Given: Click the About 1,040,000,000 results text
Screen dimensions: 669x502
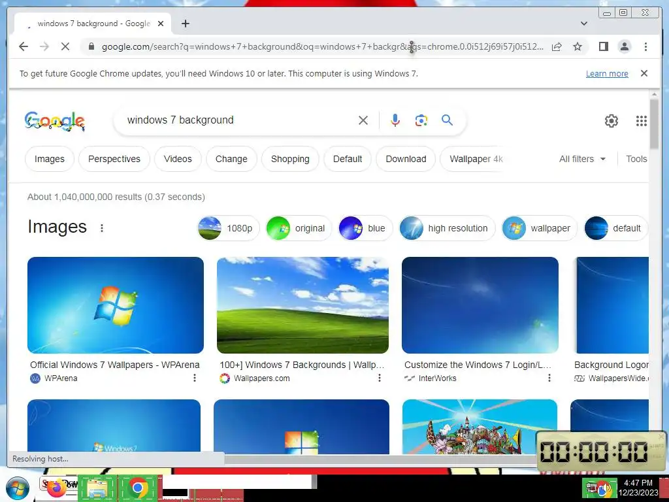Looking at the screenshot, I should point(116,197).
